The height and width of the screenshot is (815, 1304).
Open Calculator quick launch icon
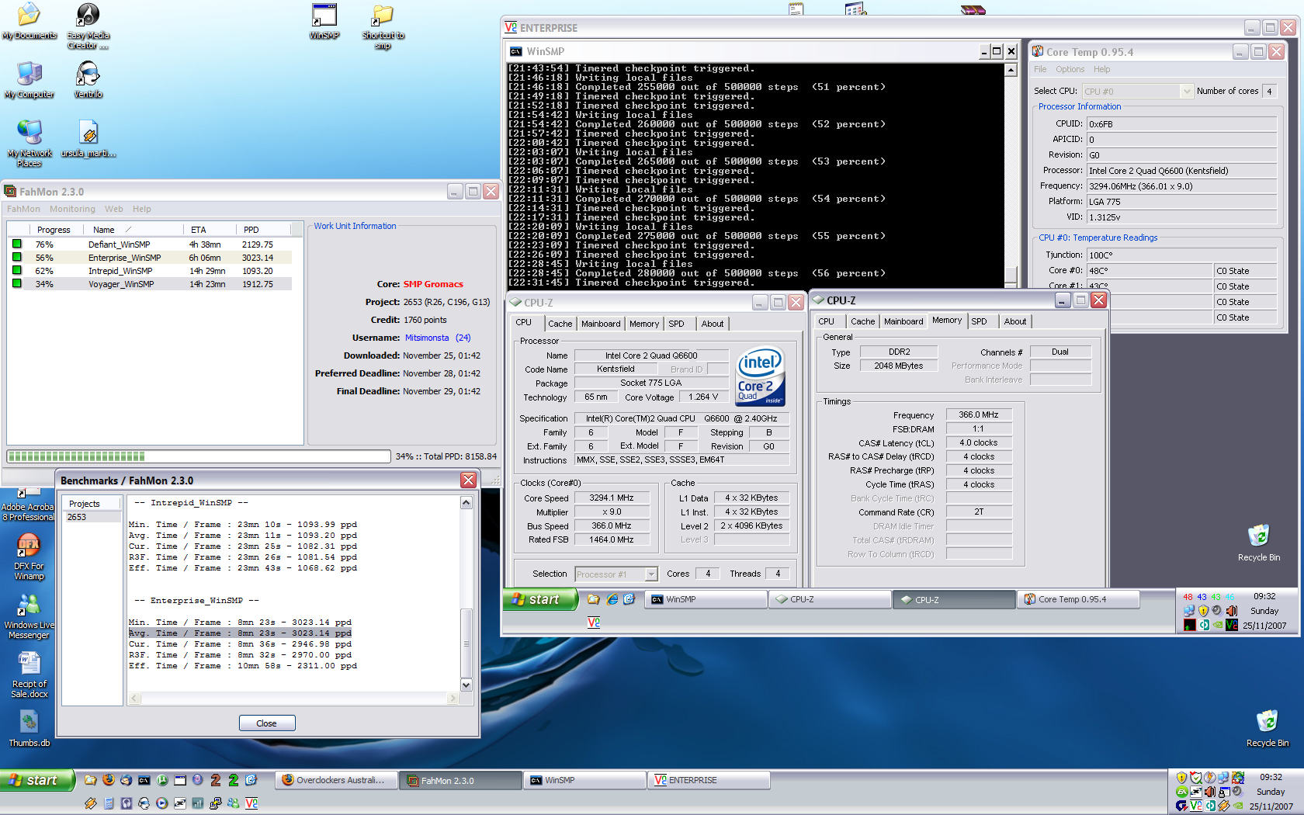tap(109, 803)
